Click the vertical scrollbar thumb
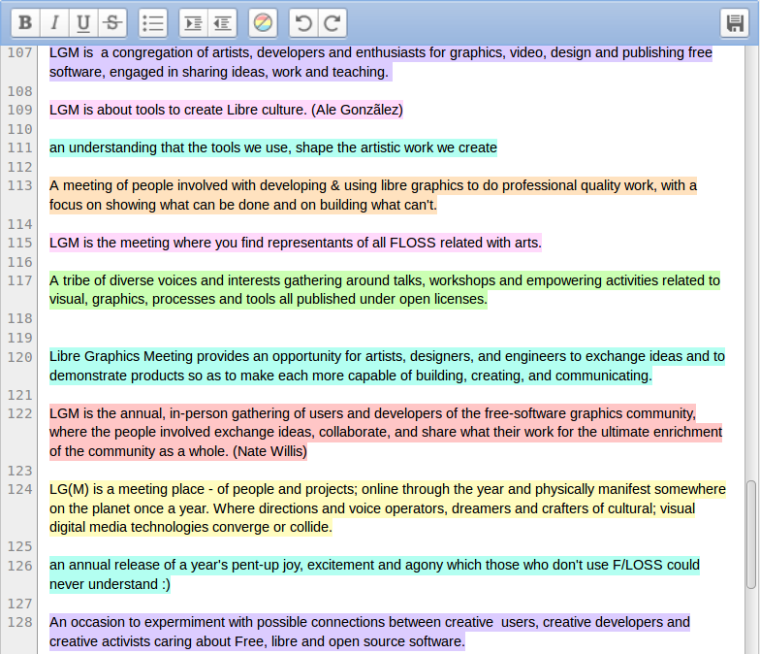This screenshot has height=654, width=760. (x=751, y=535)
